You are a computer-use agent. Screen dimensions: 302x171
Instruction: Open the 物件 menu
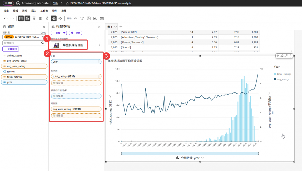pos(55,11)
